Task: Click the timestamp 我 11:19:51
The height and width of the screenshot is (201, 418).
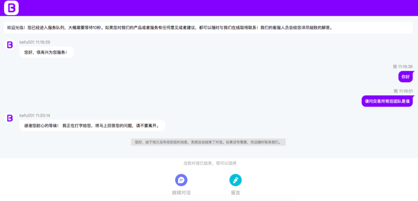Action: click(403, 91)
